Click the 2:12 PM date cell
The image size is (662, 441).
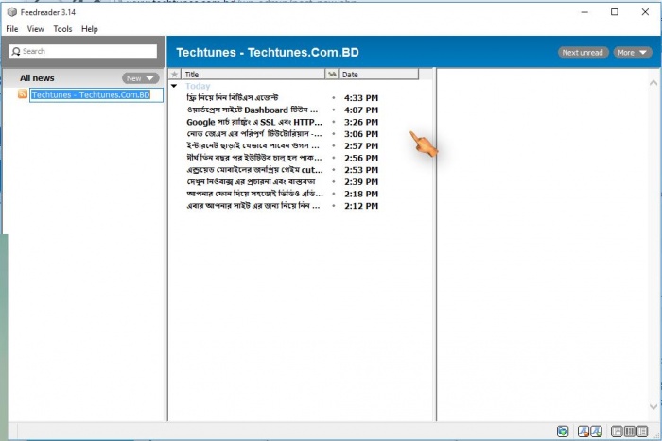pyautogui.click(x=361, y=206)
